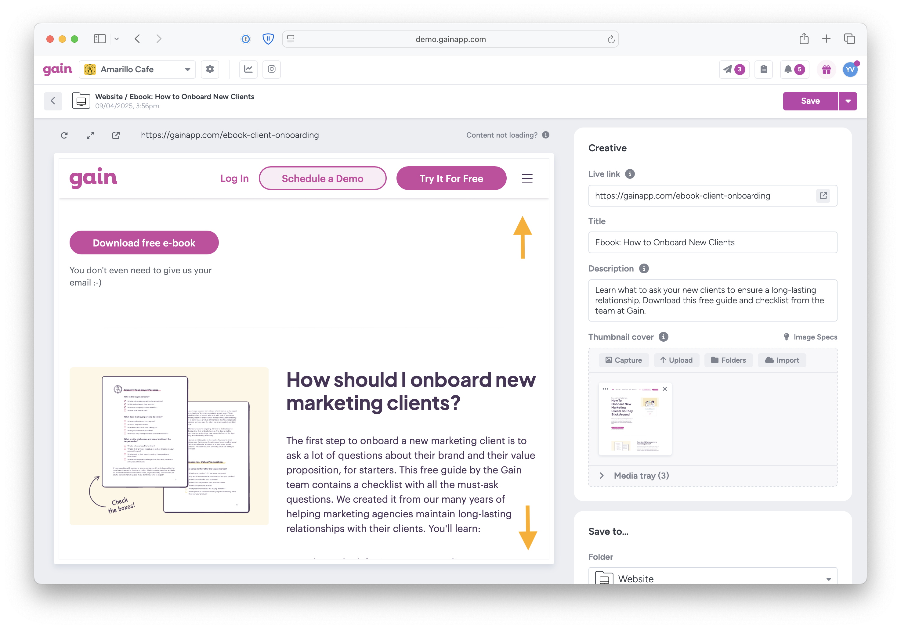
Task: Go back with the editor back arrow
Action: (x=53, y=101)
